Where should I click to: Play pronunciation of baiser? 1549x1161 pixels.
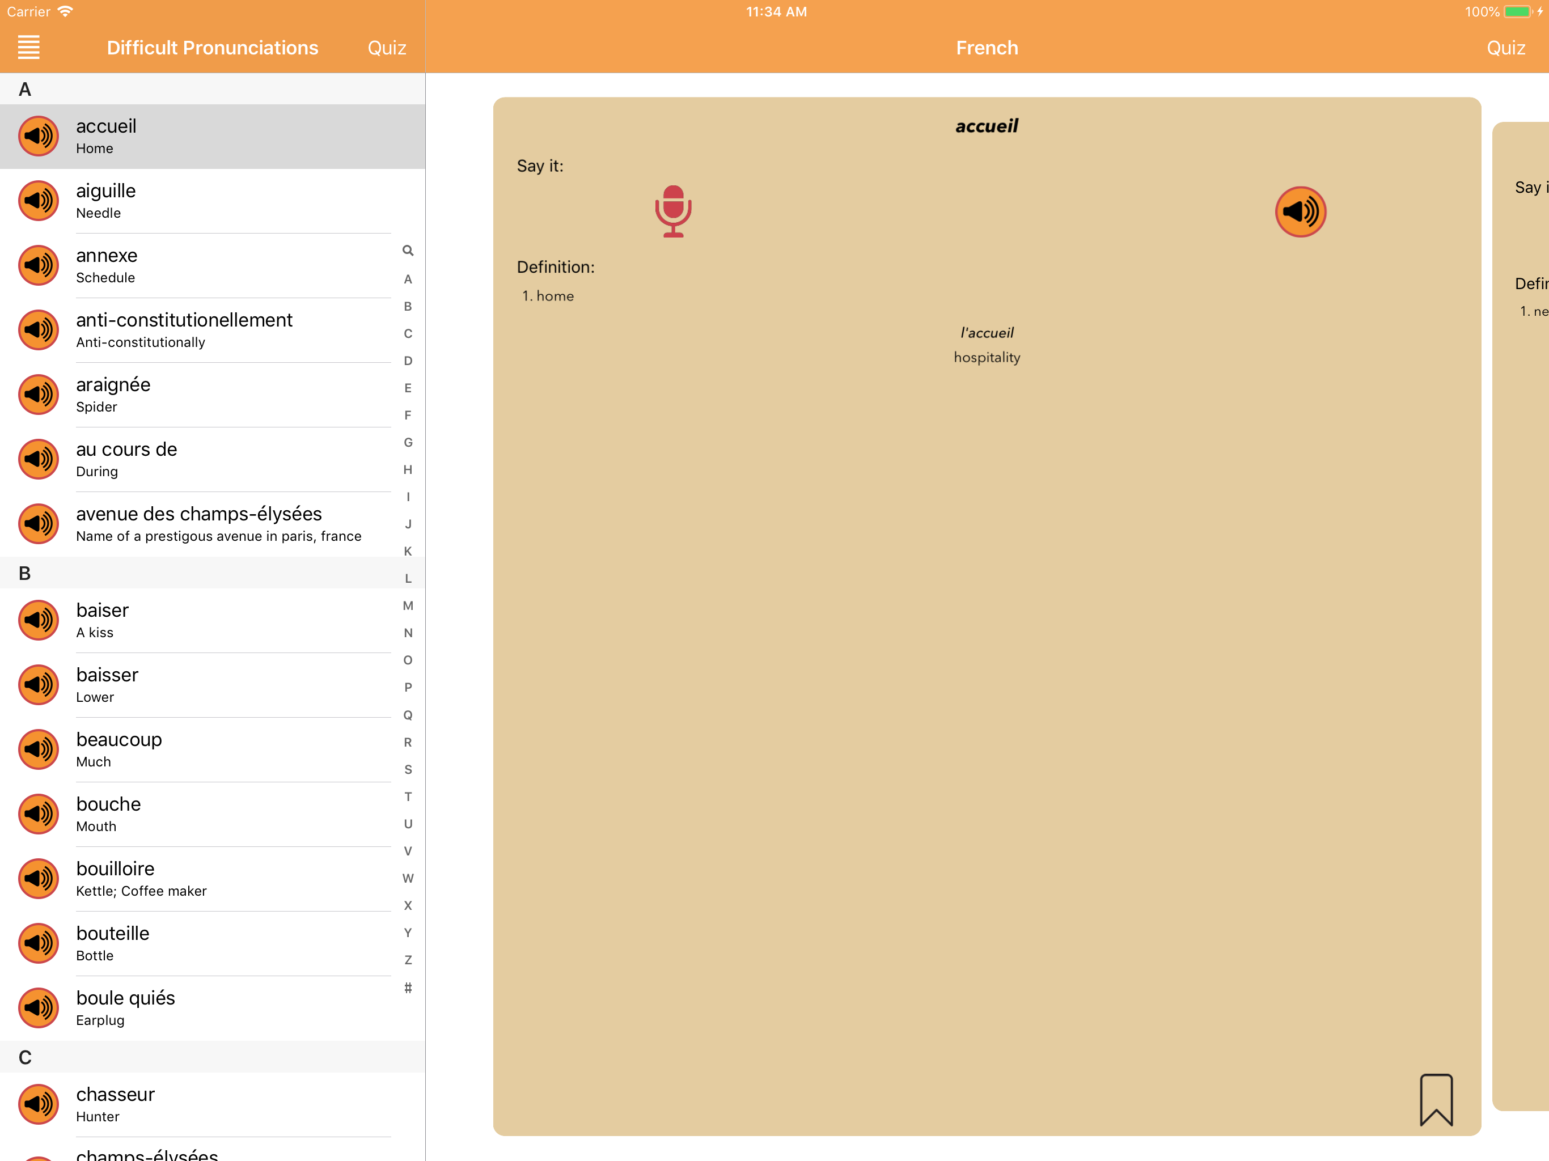pos(39,620)
